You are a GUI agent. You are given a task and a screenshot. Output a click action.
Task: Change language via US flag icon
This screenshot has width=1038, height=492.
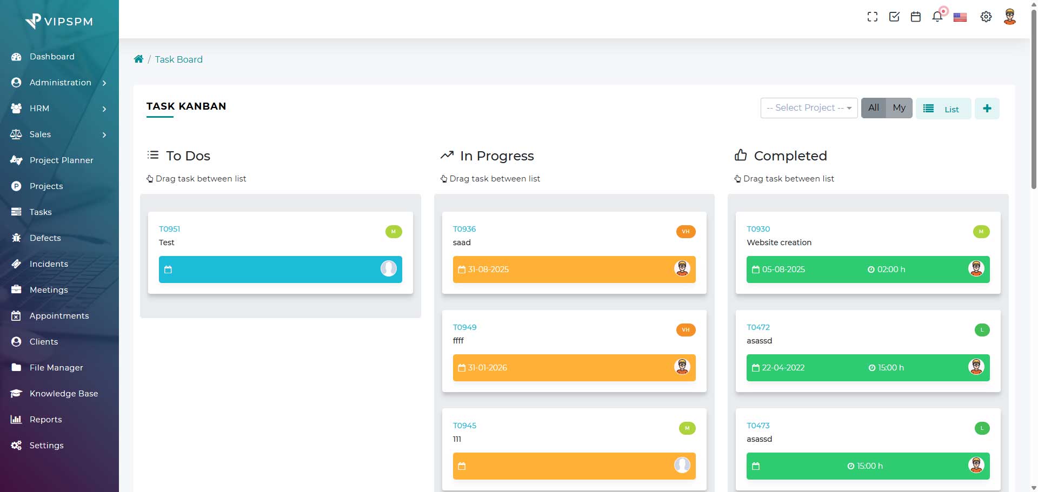pyautogui.click(x=960, y=17)
